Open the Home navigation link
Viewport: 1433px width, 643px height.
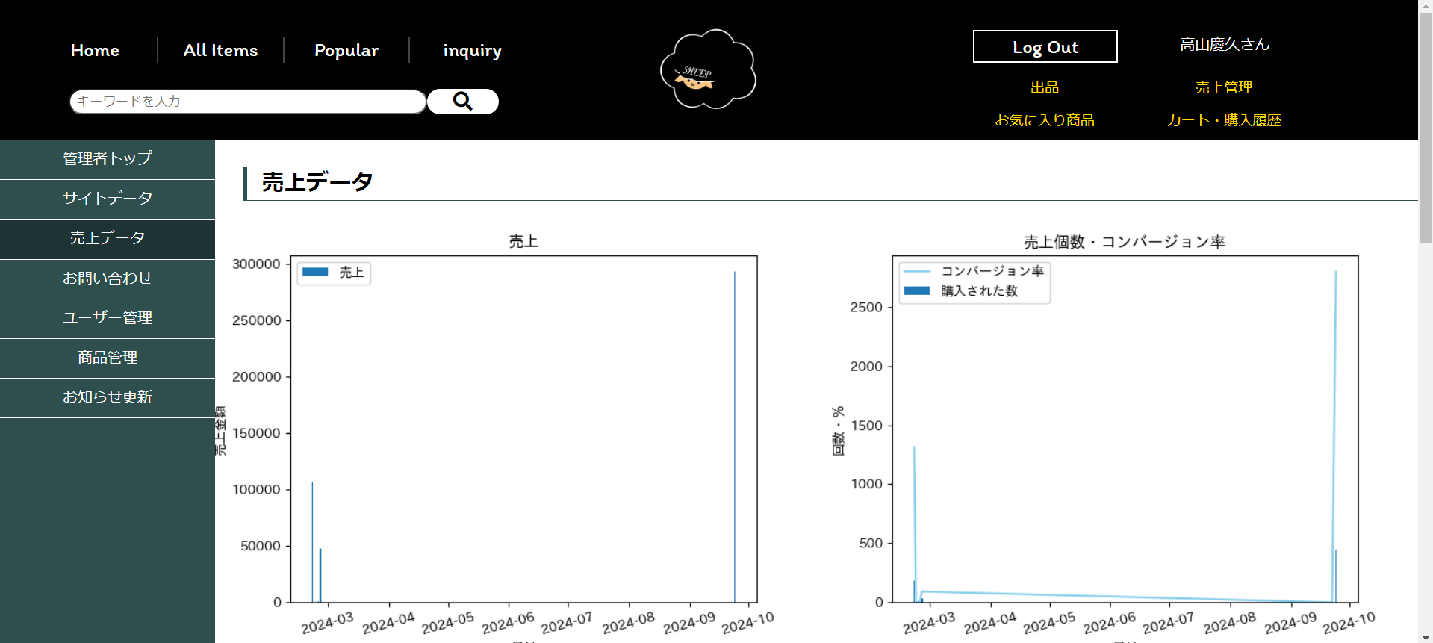click(x=95, y=50)
